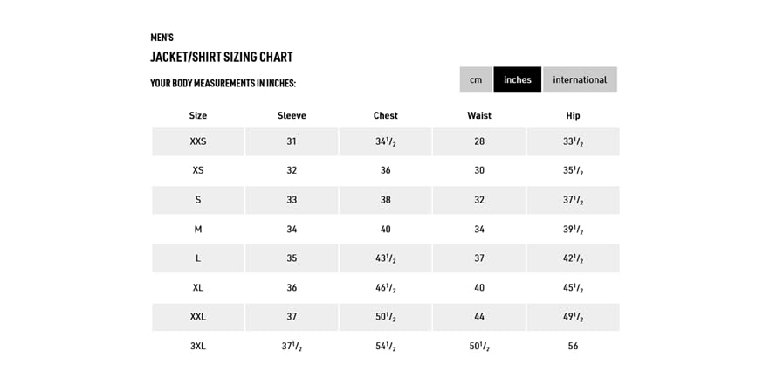Image resolution: width=770 pixels, height=385 pixels.
Task: Click the 3XL hip value 56
Action: point(573,346)
